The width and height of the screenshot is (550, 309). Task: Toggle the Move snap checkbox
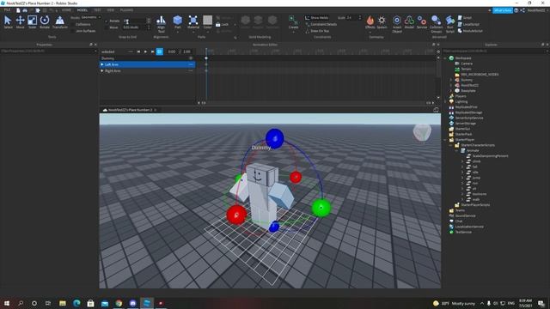click(x=107, y=27)
